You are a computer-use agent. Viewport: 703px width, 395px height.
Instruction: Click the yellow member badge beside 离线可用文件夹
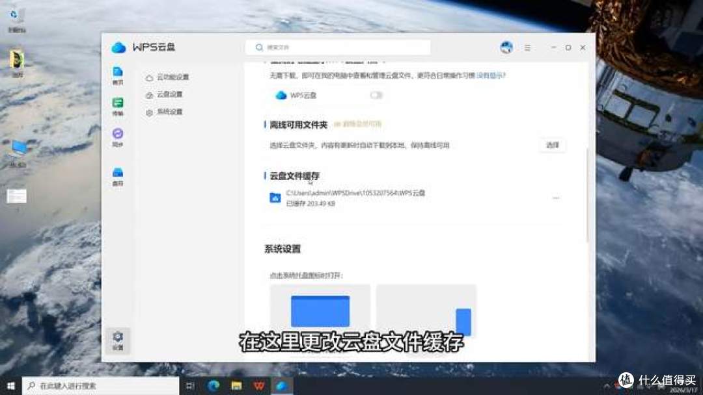(357, 124)
